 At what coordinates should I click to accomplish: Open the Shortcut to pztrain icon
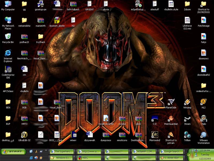click(x=171, y=138)
